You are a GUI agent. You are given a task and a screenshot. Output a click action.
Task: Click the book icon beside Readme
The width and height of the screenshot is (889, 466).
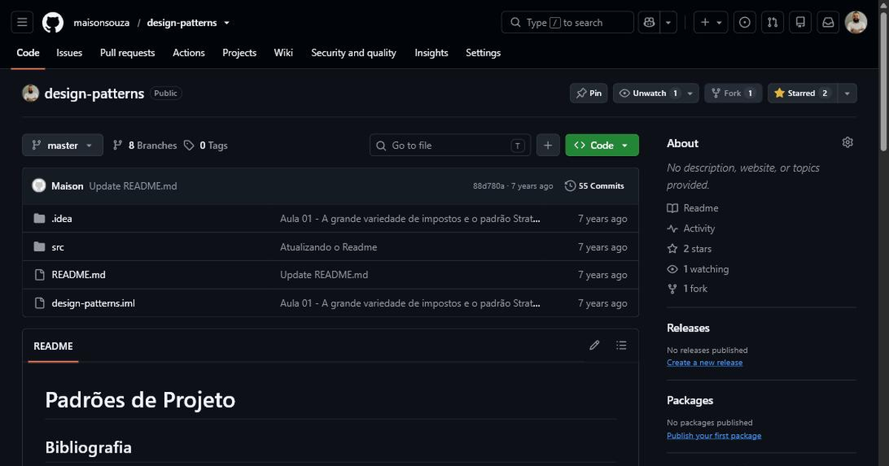coord(672,208)
